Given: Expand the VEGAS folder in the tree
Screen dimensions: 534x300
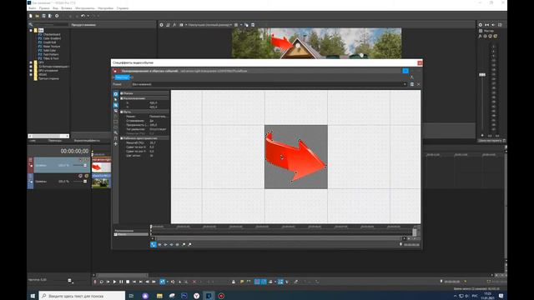Looking at the screenshot, I should click(31, 74).
